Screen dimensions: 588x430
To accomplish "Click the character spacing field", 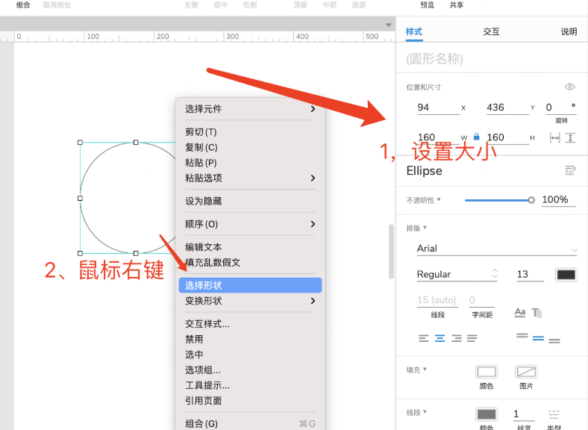I will click(x=482, y=300).
